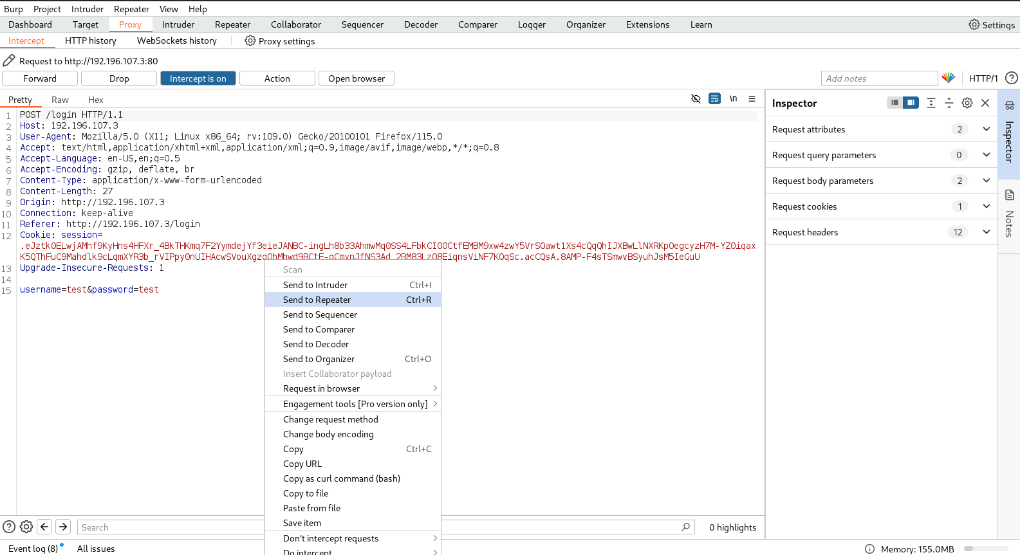
Task: Open Inspector settings gear
Action: pos(967,103)
